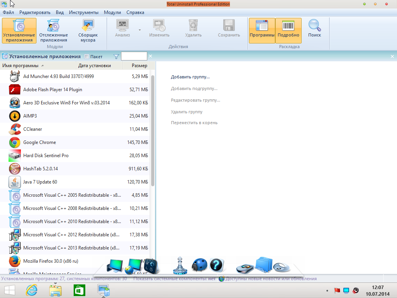Open the news or updates available notice

[x=268, y=279]
